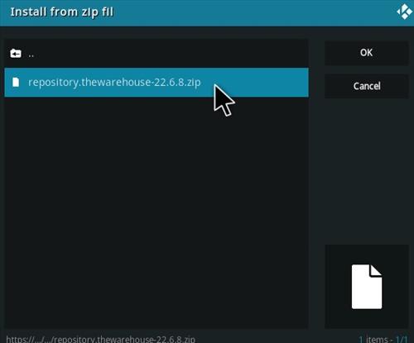Click the parent folder back icon
This screenshot has height=343, width=414.
[16, 54]
